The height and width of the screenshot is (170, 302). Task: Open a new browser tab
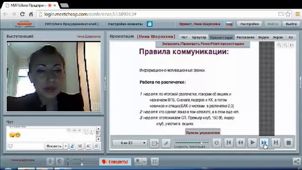click(64, 5)
